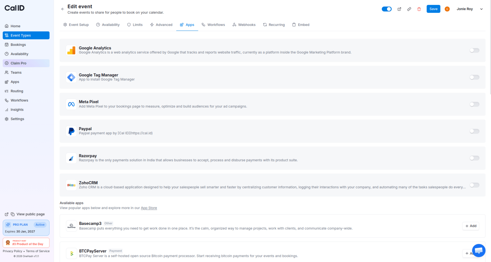491x262 pixels.
Task: Click the Basecamp3 'Other' category tag
Action: 108,223
